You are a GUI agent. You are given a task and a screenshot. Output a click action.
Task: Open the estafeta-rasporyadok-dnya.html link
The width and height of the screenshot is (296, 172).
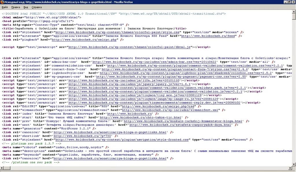pyautogui.click(x=180, y=125)
